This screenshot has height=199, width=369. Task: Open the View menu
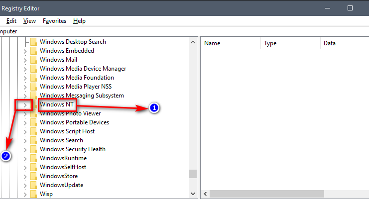[x=29, y=21]
